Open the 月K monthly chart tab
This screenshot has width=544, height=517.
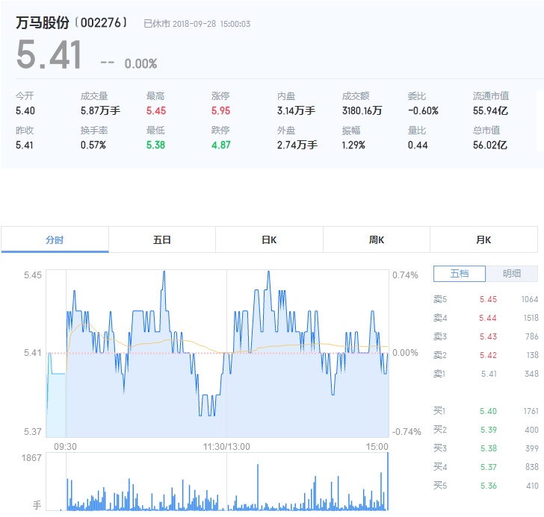pyautogui.click(x=483, y=240)
